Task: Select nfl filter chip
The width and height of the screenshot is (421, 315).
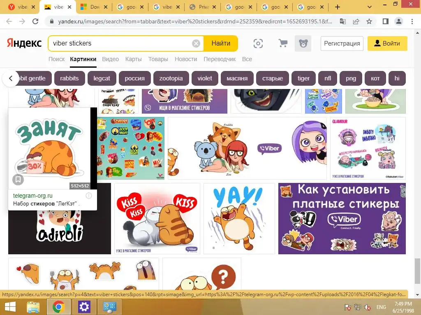Action: point(328,78)
